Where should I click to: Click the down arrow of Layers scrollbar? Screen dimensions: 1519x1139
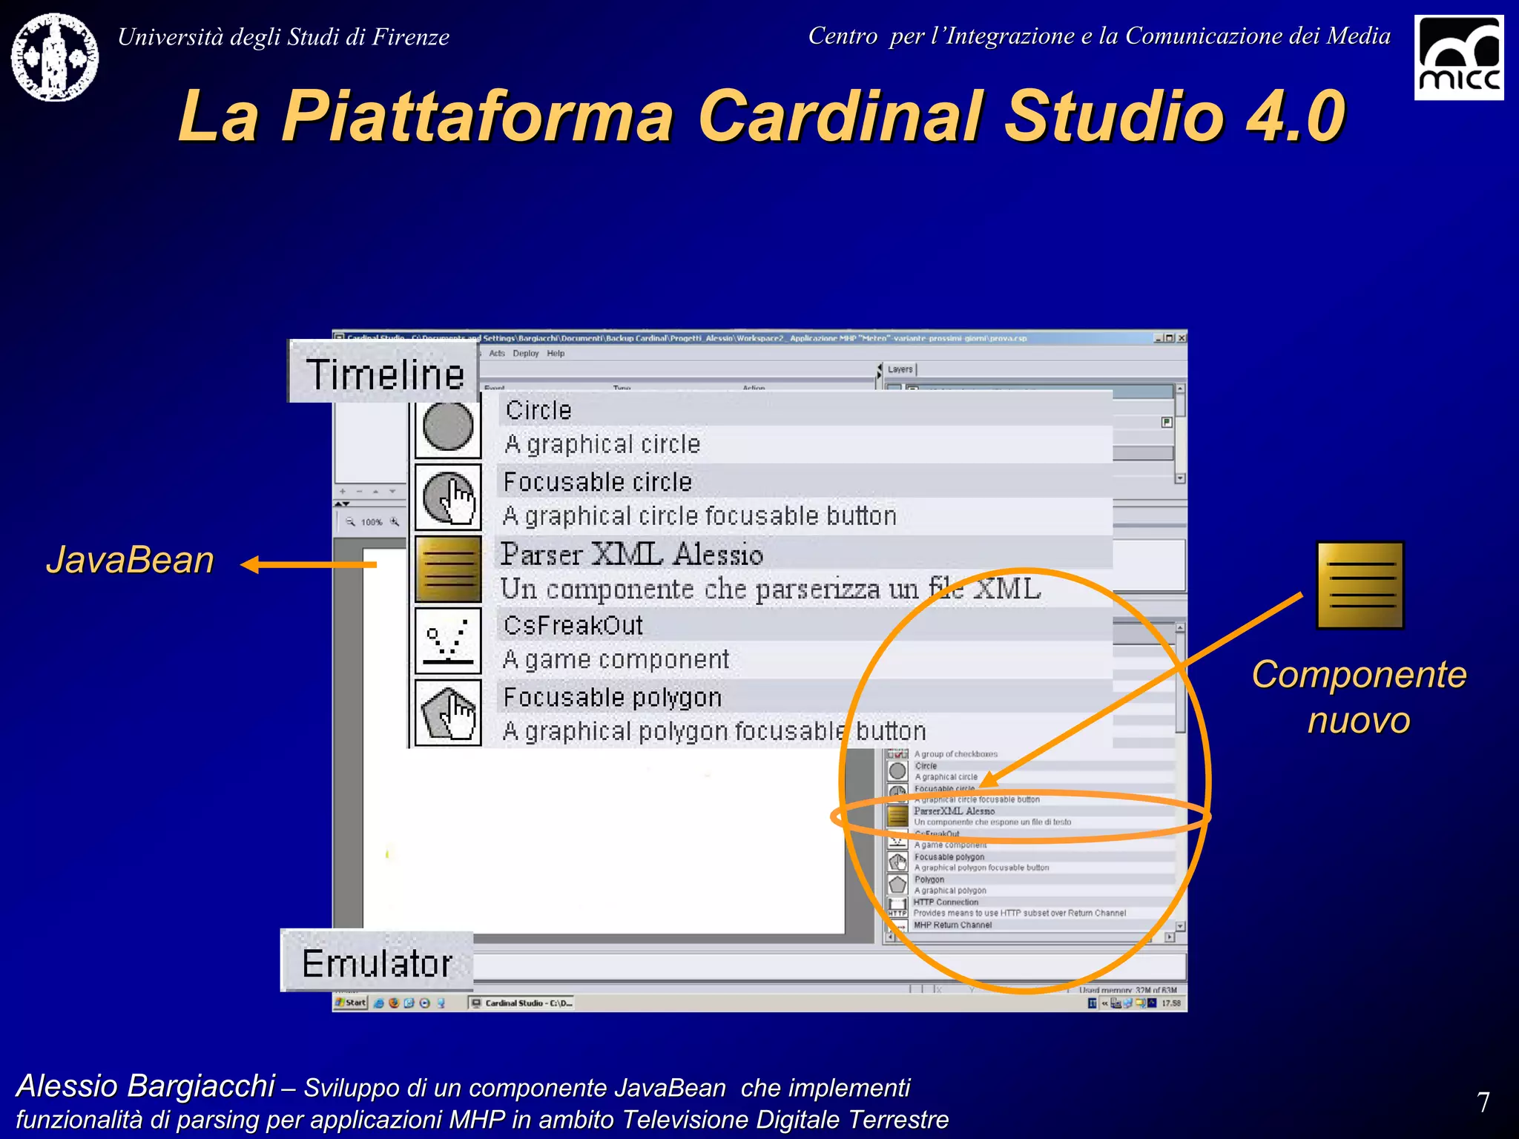(1180, 478)
